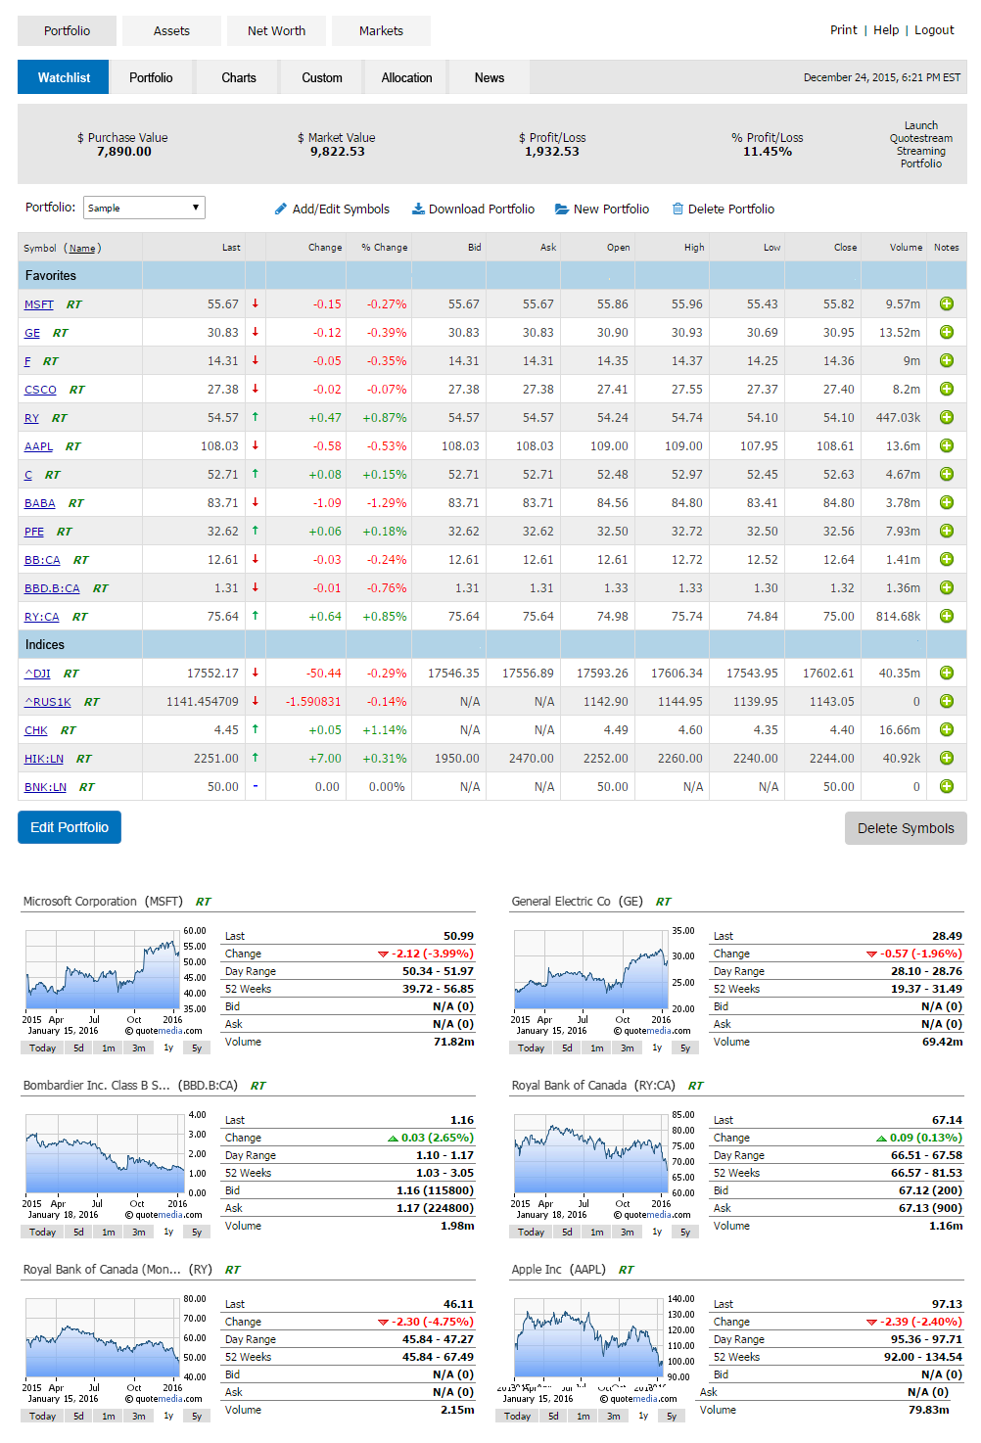This screenshot has height=1443, width=981.
Task: Click the pencil Add/Edit Symbols icon
Action: [x=281, y=209]
